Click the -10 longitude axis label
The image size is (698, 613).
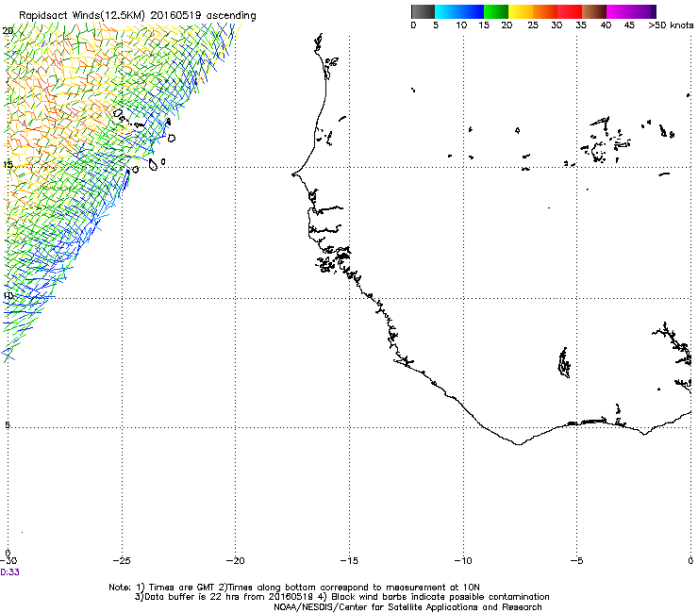[x=463, y=561]
